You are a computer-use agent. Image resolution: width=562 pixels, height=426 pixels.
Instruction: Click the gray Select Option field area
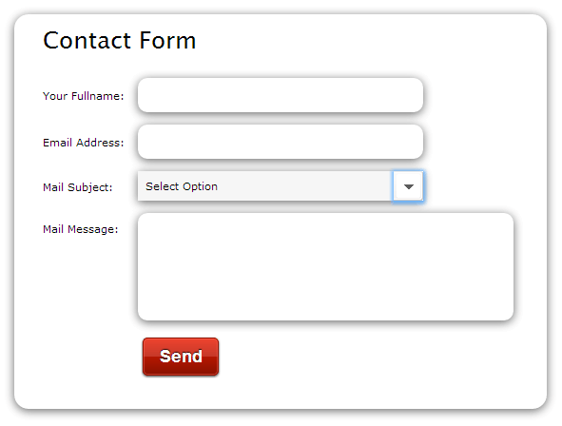[265, 186]
